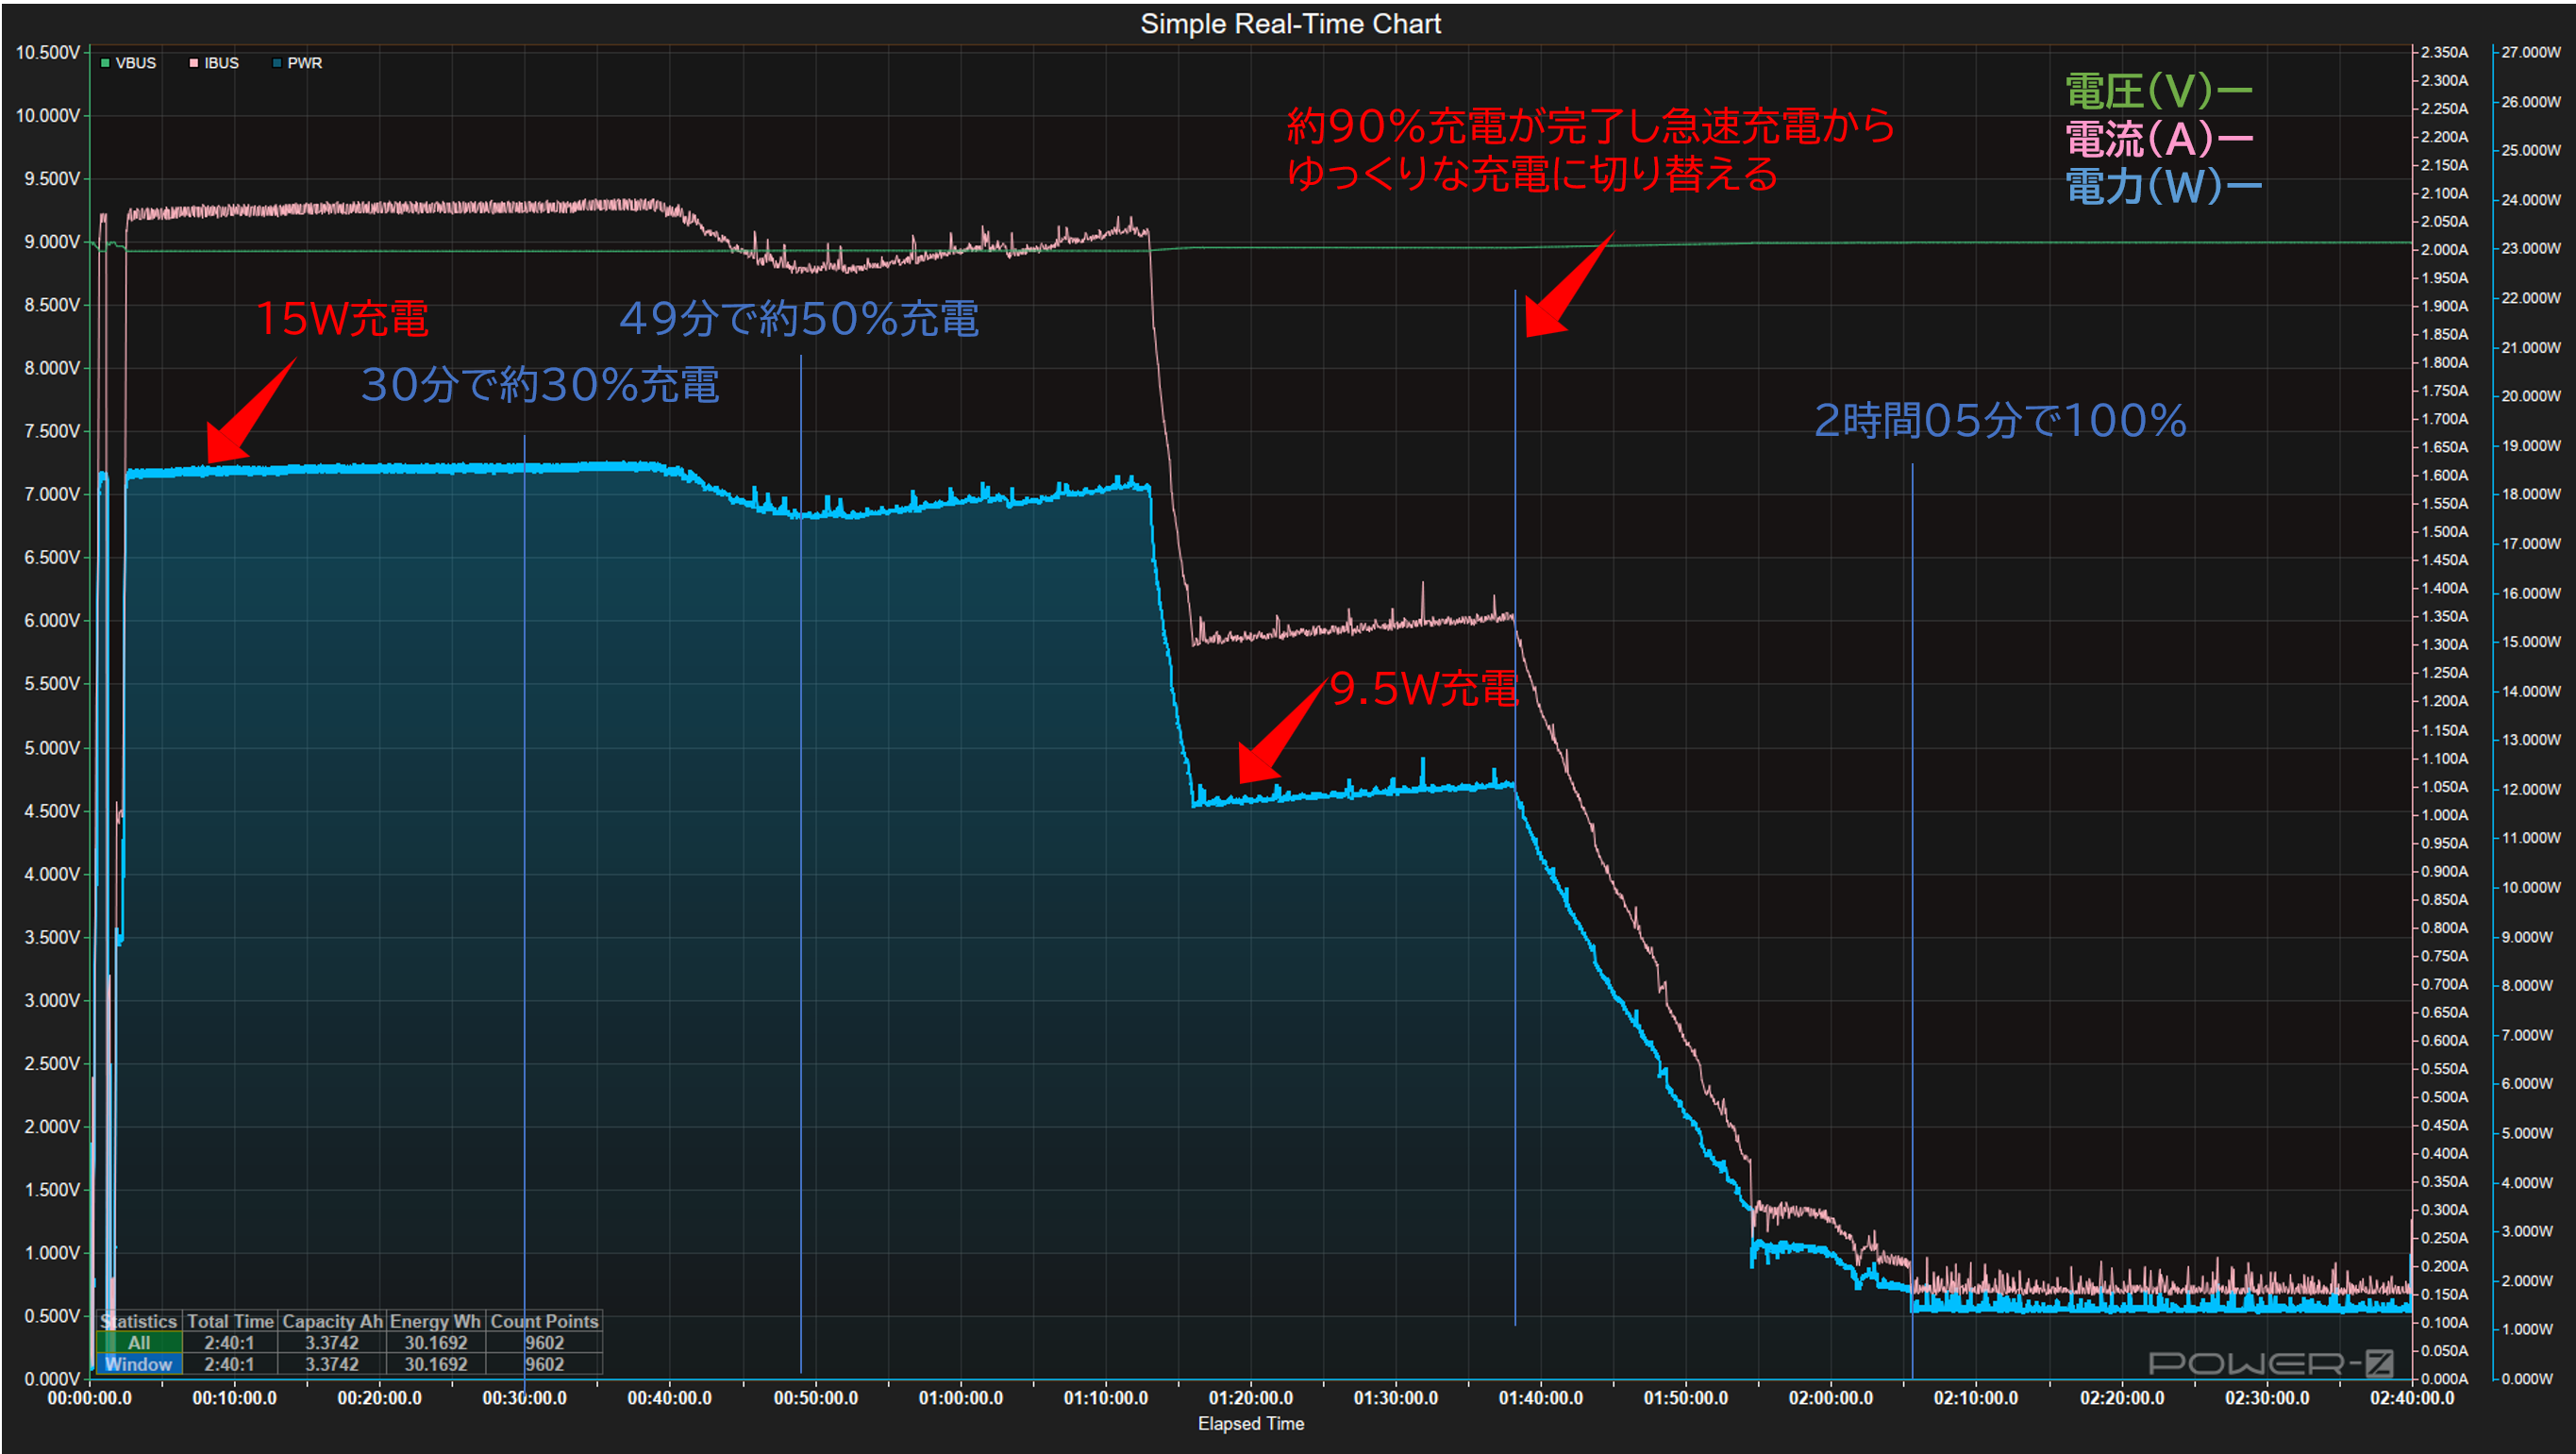Click the Window row total time 2:40:1
This screenshot has width=2576, height=1454.
tap(229, 1364)
